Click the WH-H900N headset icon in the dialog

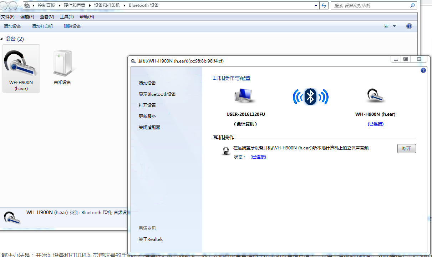click(x=375, y=97)
